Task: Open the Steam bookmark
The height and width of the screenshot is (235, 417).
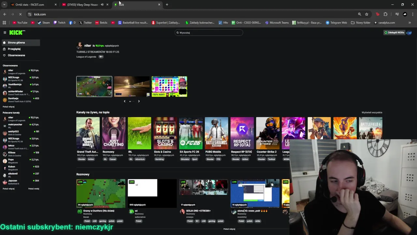Action: click(x=44, y=23)
